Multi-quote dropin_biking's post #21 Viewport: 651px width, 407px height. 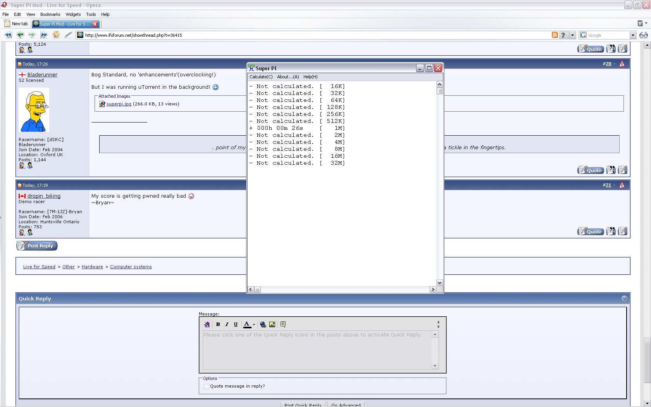tap(611, 231)
